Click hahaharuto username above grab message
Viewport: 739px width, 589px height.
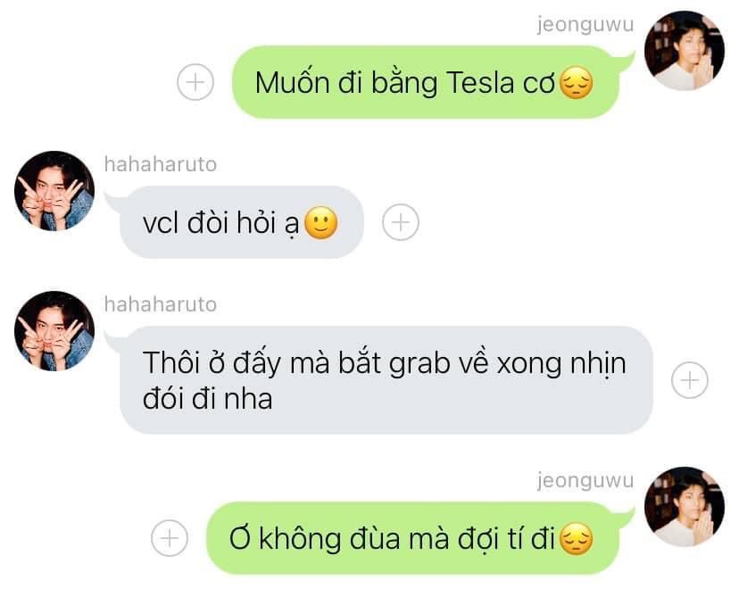coord(161,304)
